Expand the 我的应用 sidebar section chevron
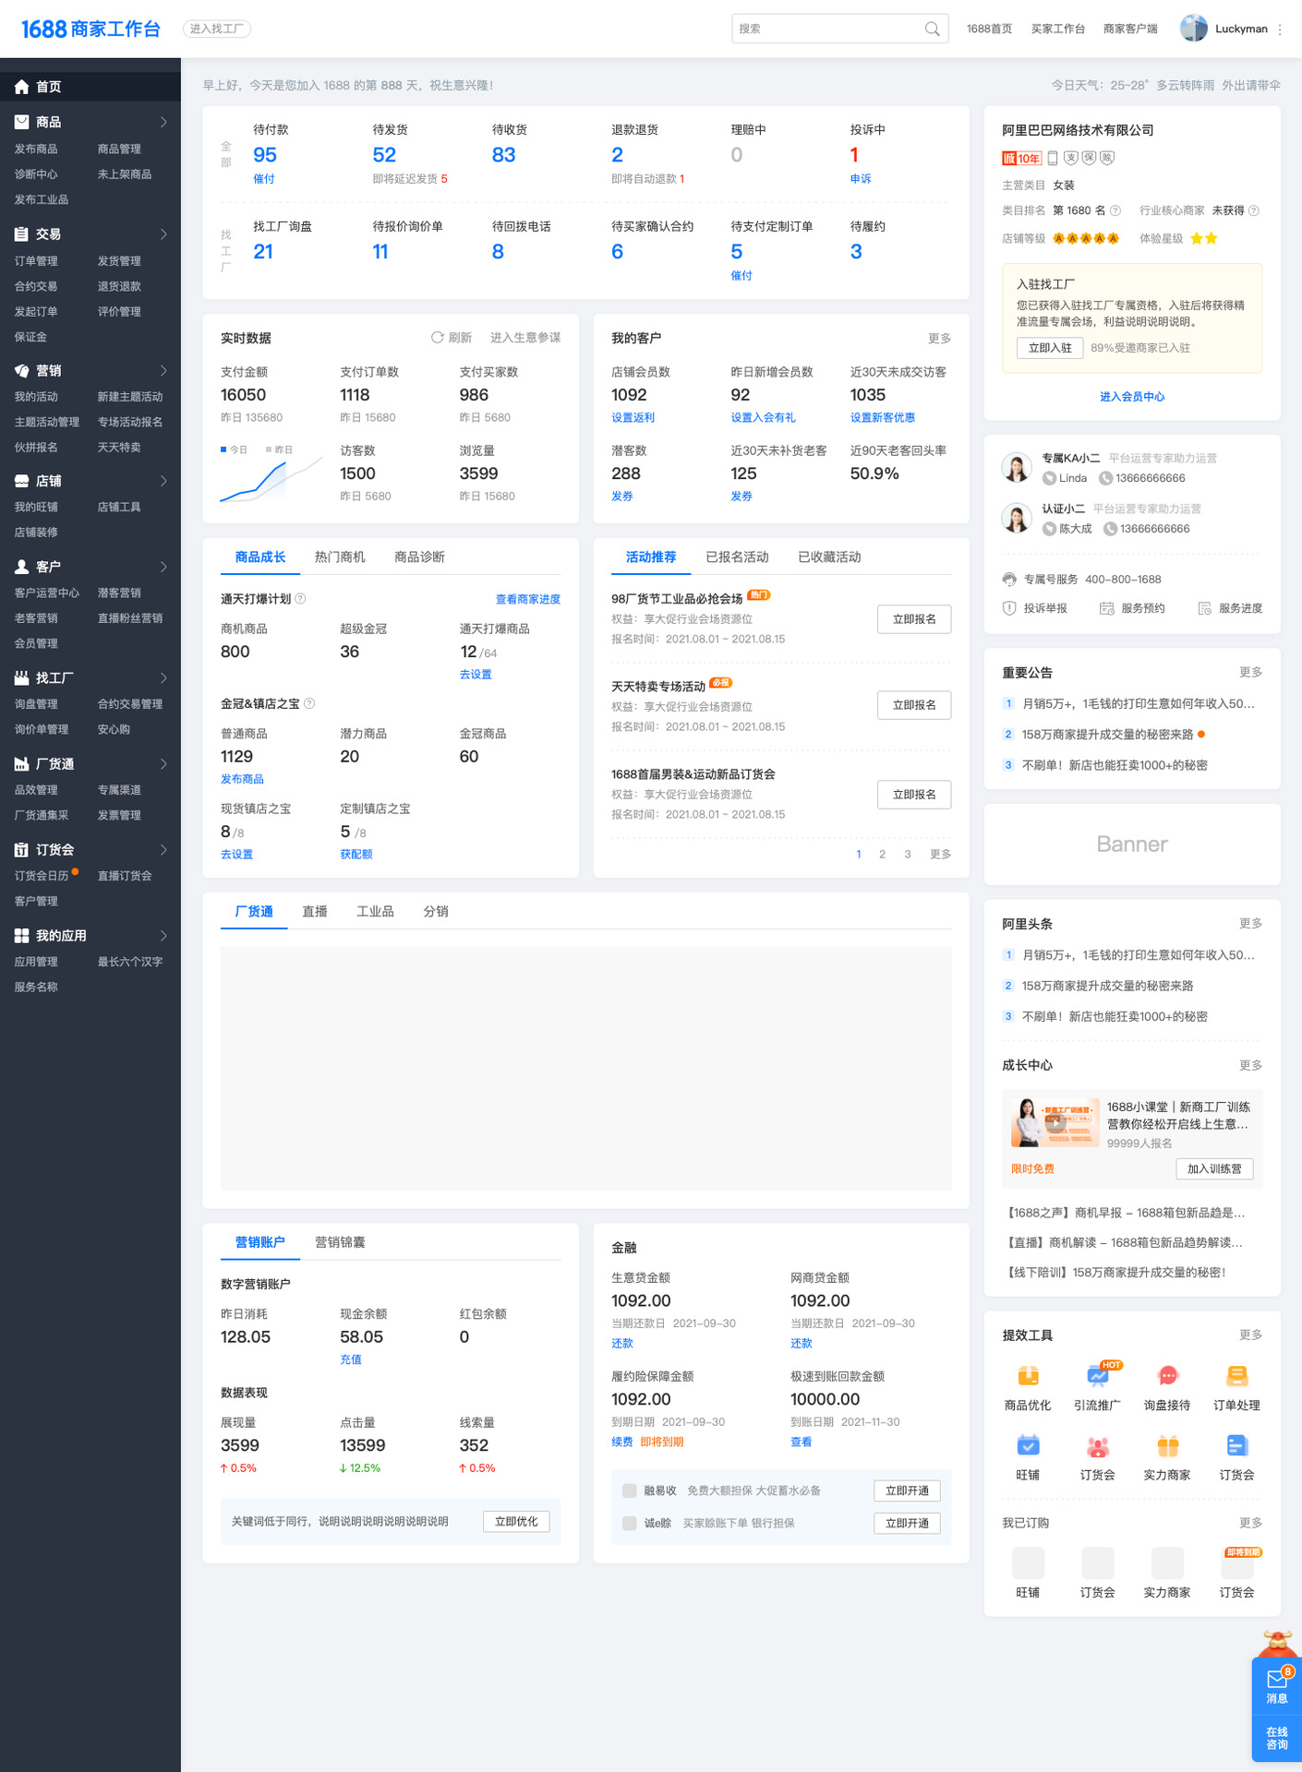The image size is (1302, 1772). [x=163, y=936]
